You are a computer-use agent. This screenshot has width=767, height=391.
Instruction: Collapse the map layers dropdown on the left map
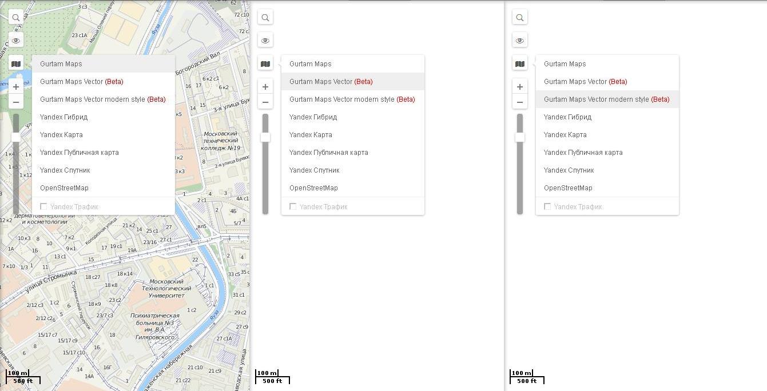pos(16,64)
